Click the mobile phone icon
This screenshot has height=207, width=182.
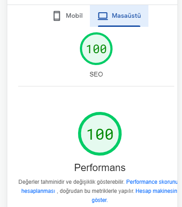57,16
